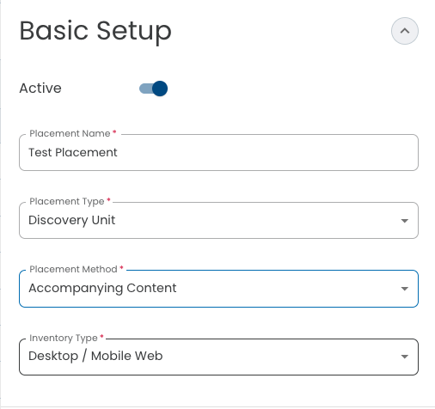Screen dimensions: 435x409
Task: Click the Placement Type dropdown arrow icon
Action: (x=404, y=221)
